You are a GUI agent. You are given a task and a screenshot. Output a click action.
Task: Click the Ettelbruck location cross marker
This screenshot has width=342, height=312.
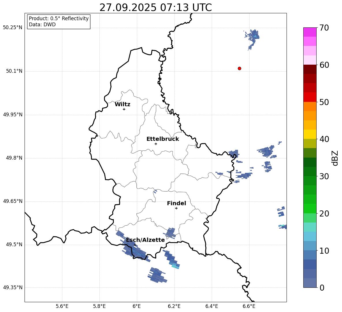[x=156, y=144]
